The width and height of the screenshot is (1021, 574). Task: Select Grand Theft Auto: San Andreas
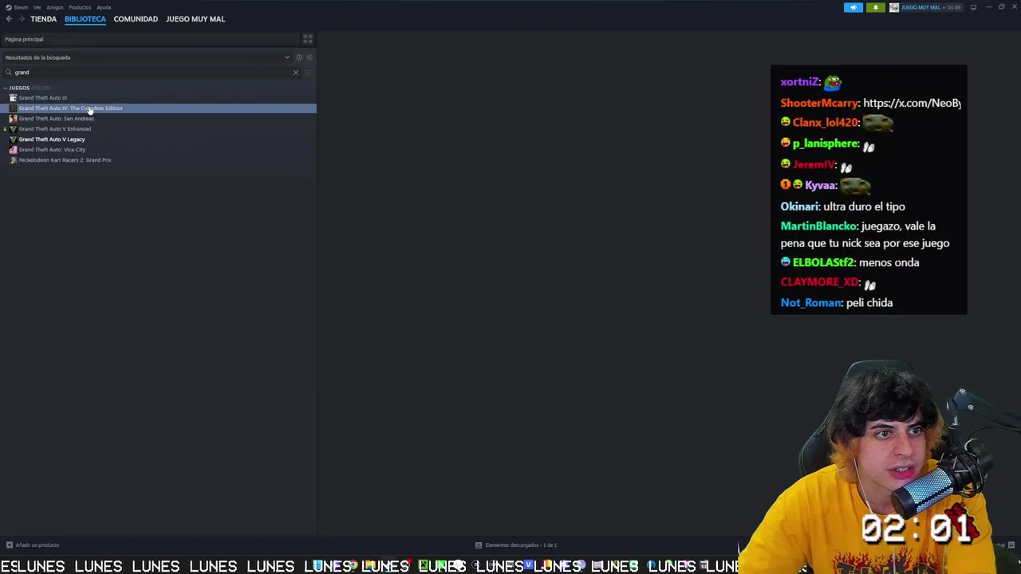(57, 119)
